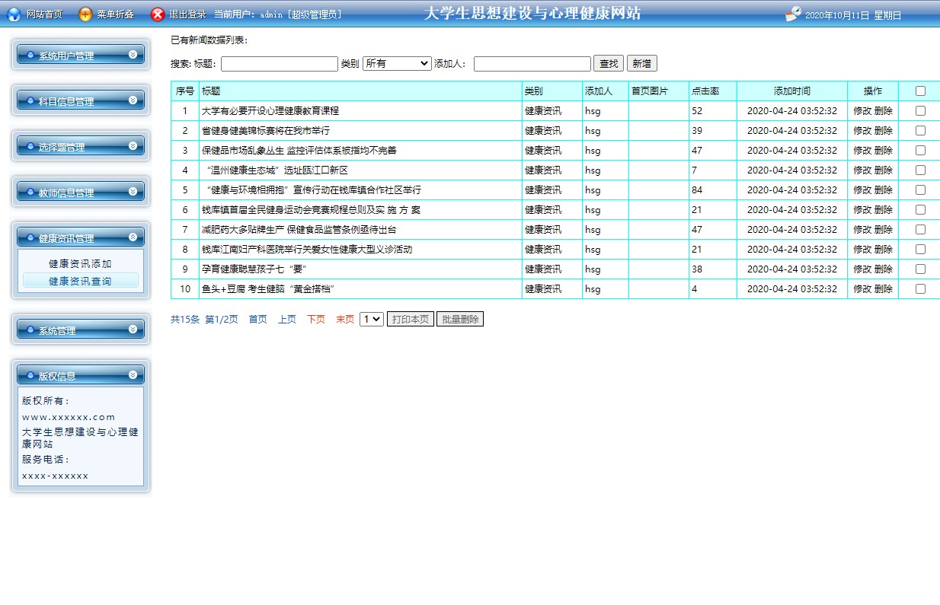This screenshot has height=605, width=940.
Task: Click the 共15条 record count text
Action: [185, 320]
